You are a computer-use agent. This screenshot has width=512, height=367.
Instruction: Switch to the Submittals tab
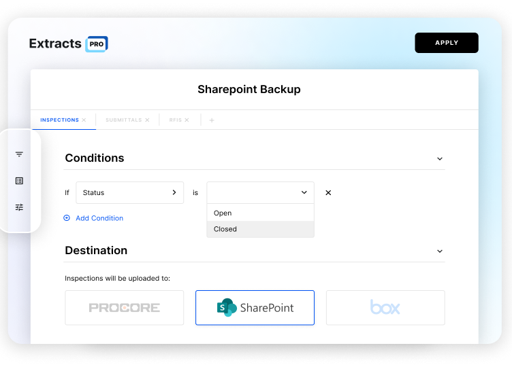click(123, 120)
